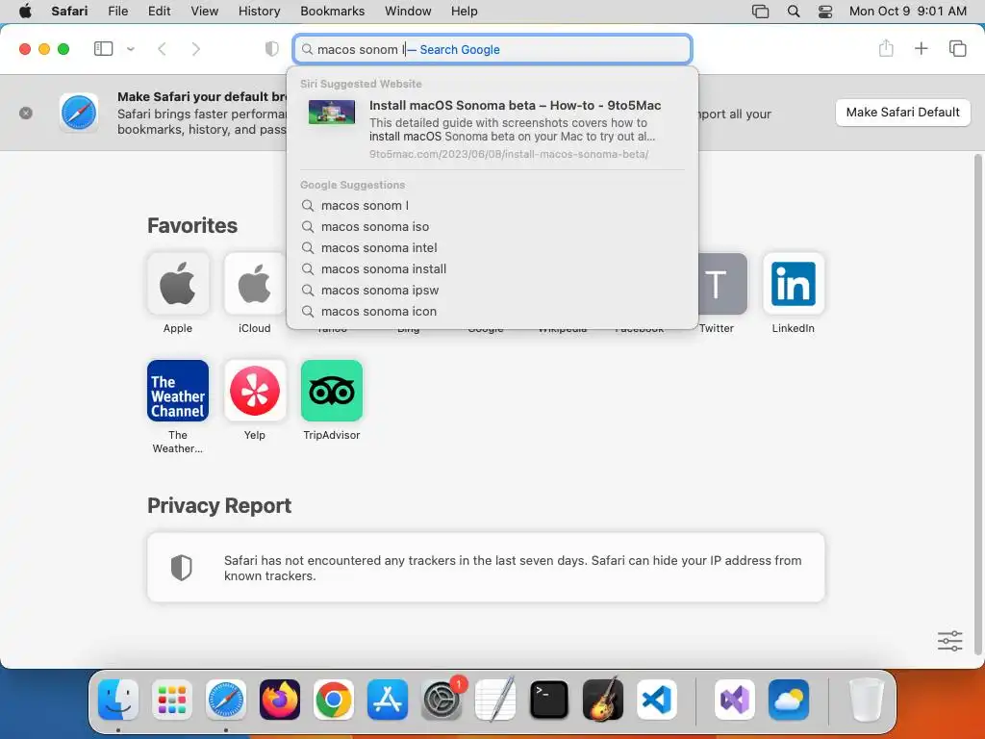The height and width of the screenshot is (739, 985).
Task: Open System Settings from the Dock
Action: point(442,700)
